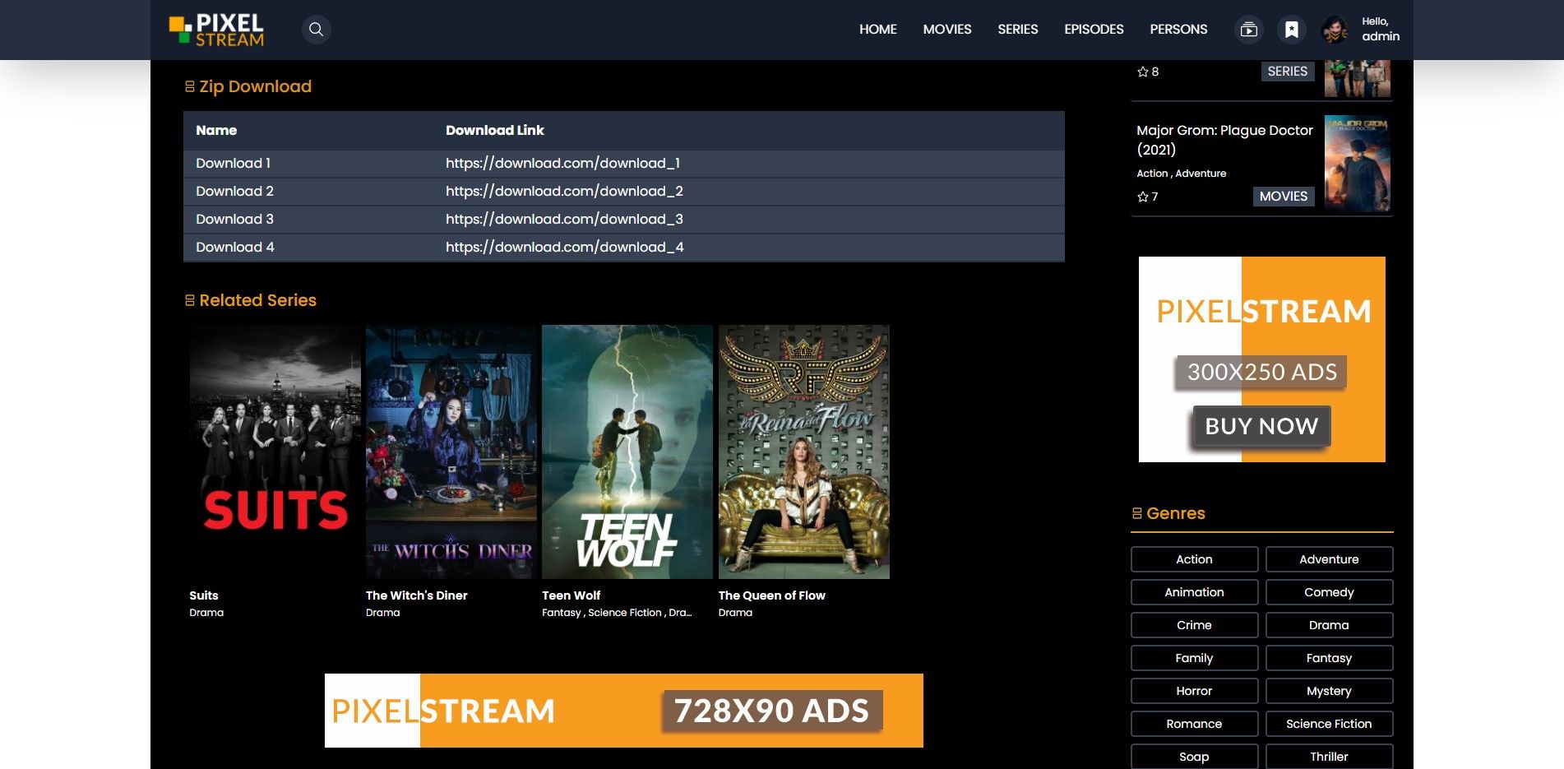This screenshot has height=769, width=1564.
Task: Click The Queen of Flow title
Action: tap(771, 595)
